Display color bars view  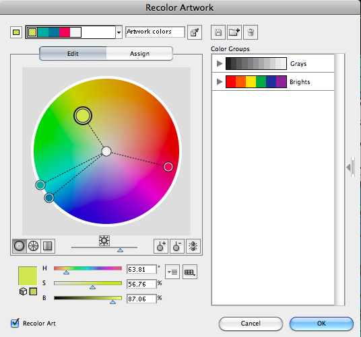click(48, 246)
